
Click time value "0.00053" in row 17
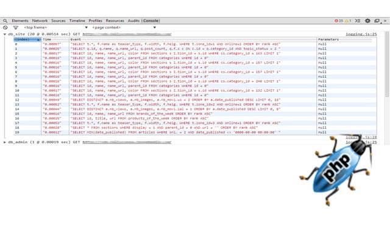(52, 123)
